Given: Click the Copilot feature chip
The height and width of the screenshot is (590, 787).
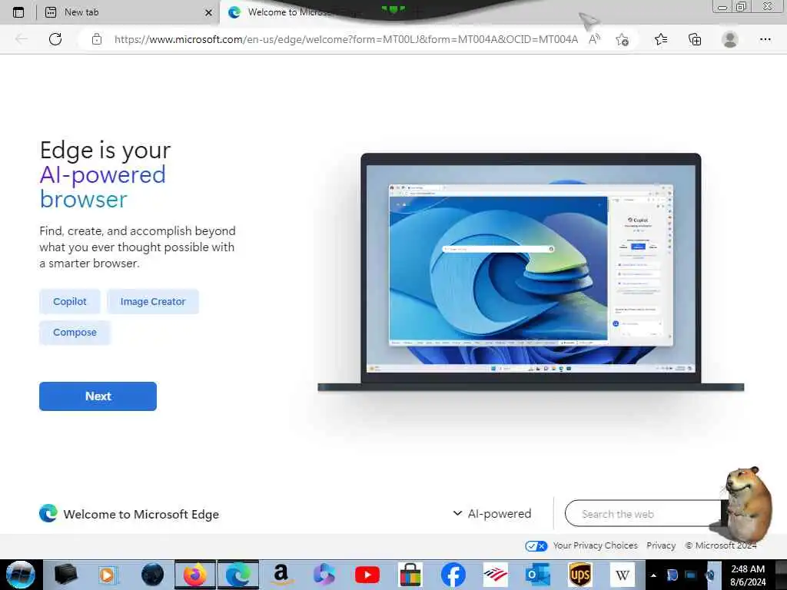Looking at the screenshot, I should (x=70, y=301).
